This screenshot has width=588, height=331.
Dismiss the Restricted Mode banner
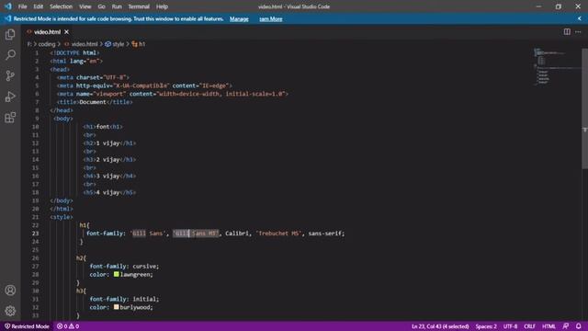580,18
